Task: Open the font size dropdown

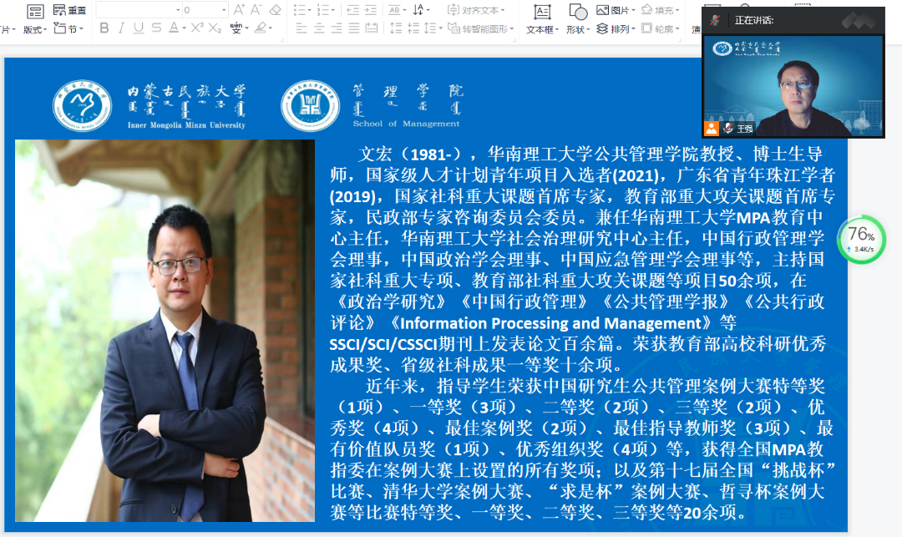Action: tap(224, 10)
